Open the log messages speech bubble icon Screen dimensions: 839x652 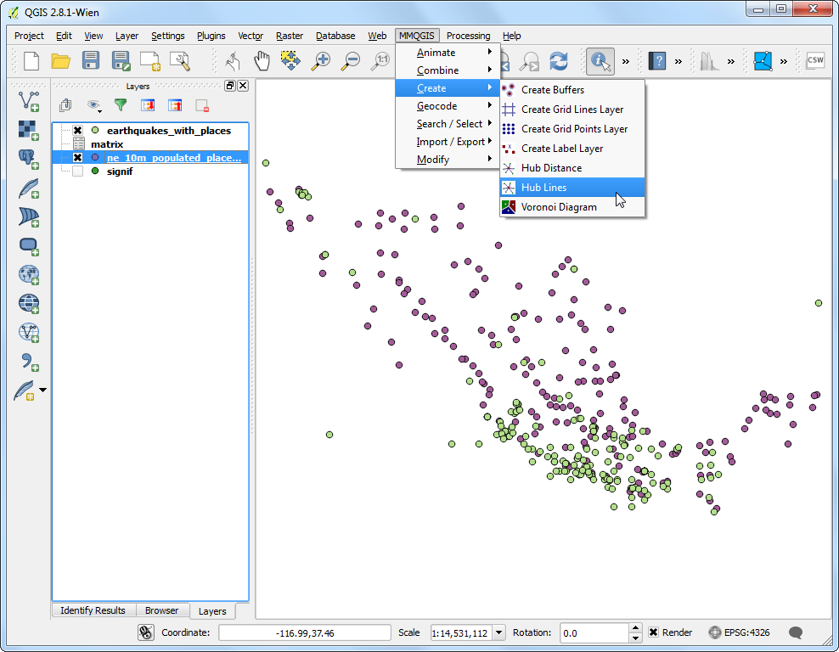point(796,632)
